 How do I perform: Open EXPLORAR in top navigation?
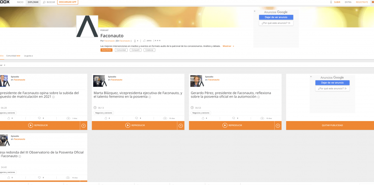pyautogui.click(x=33, y=2)
